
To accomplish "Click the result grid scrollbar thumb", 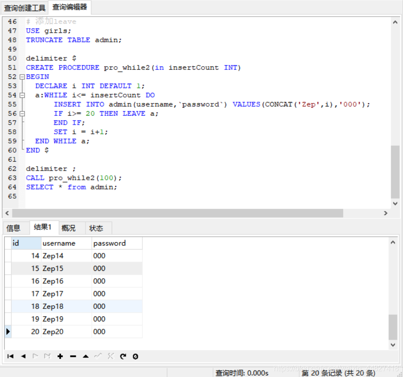I will (x=393, y=327).
